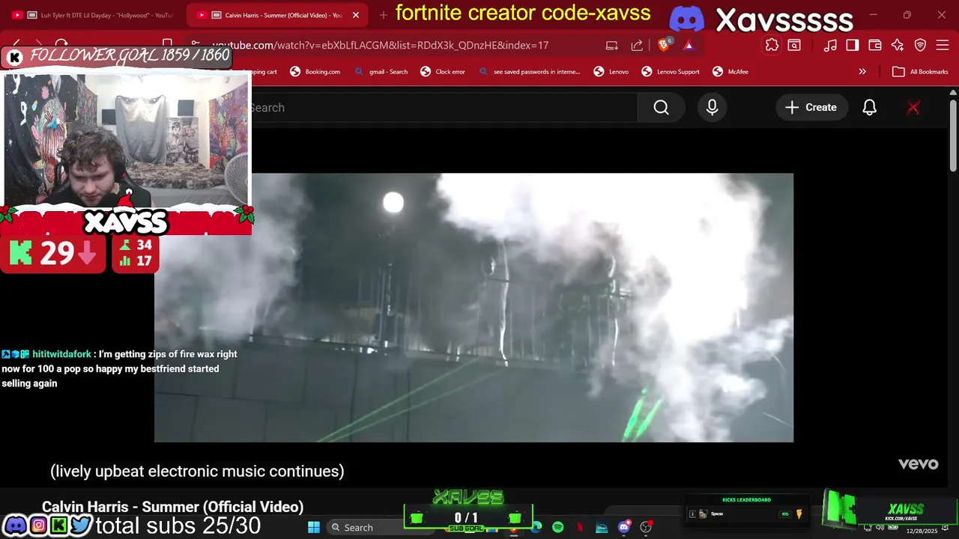Open the YouTube Create button
959x539 pixels.
click(x=811, y=108)
